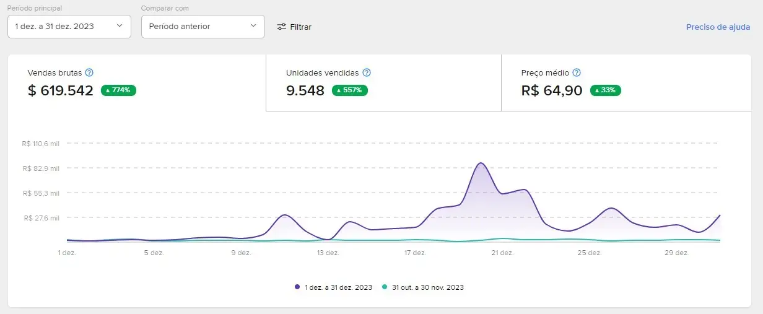The image size is (763, 314).
Task: Click the Preço médio info icon
Action: [x=577, y=72]
